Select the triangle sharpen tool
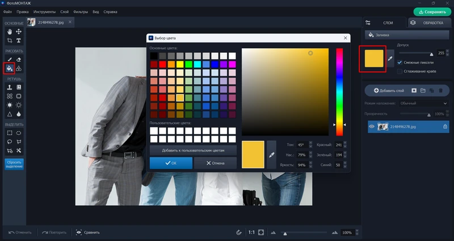The image size is (454, 241). 10,114
